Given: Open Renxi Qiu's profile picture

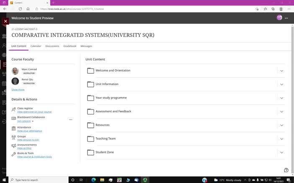Looking at the screenshot, I should pos(15,81).
